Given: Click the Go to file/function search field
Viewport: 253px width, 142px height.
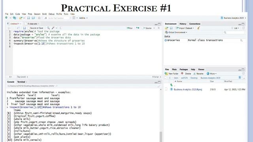Looking at the screenshot, I should [56, 18].
